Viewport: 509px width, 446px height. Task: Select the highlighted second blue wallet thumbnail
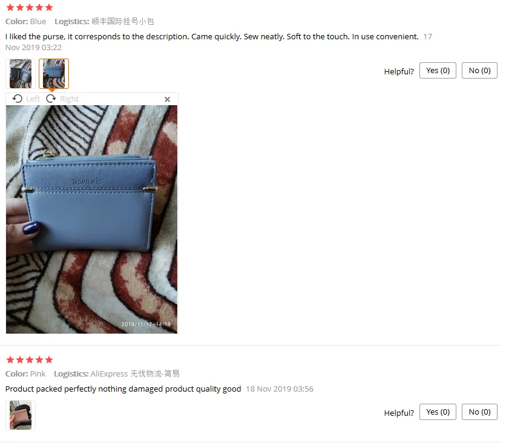pos(54,75)
